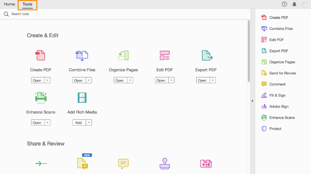The image size is (311, 174).
Task: Collapse the right pane using arrow handle
Action: 252,101
